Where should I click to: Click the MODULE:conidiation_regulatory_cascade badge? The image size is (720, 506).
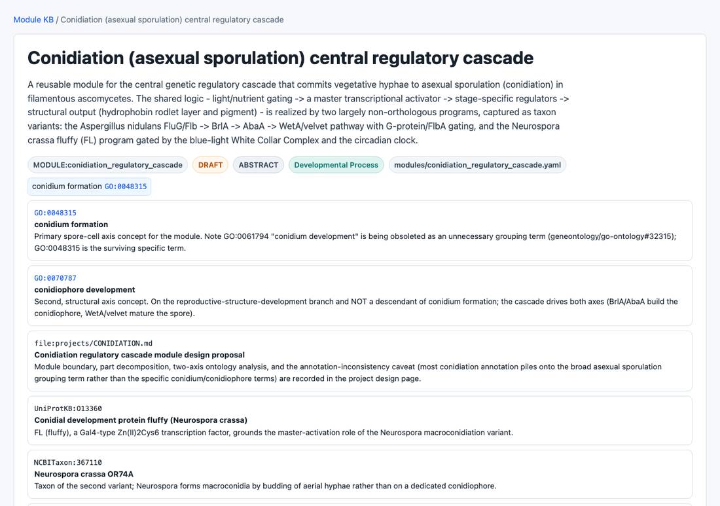tap(107, 165)
